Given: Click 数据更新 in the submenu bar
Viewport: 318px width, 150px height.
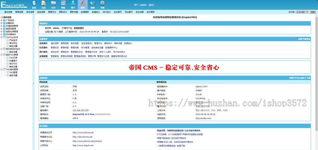Looking at the screenshot, I should click(85, 12).
